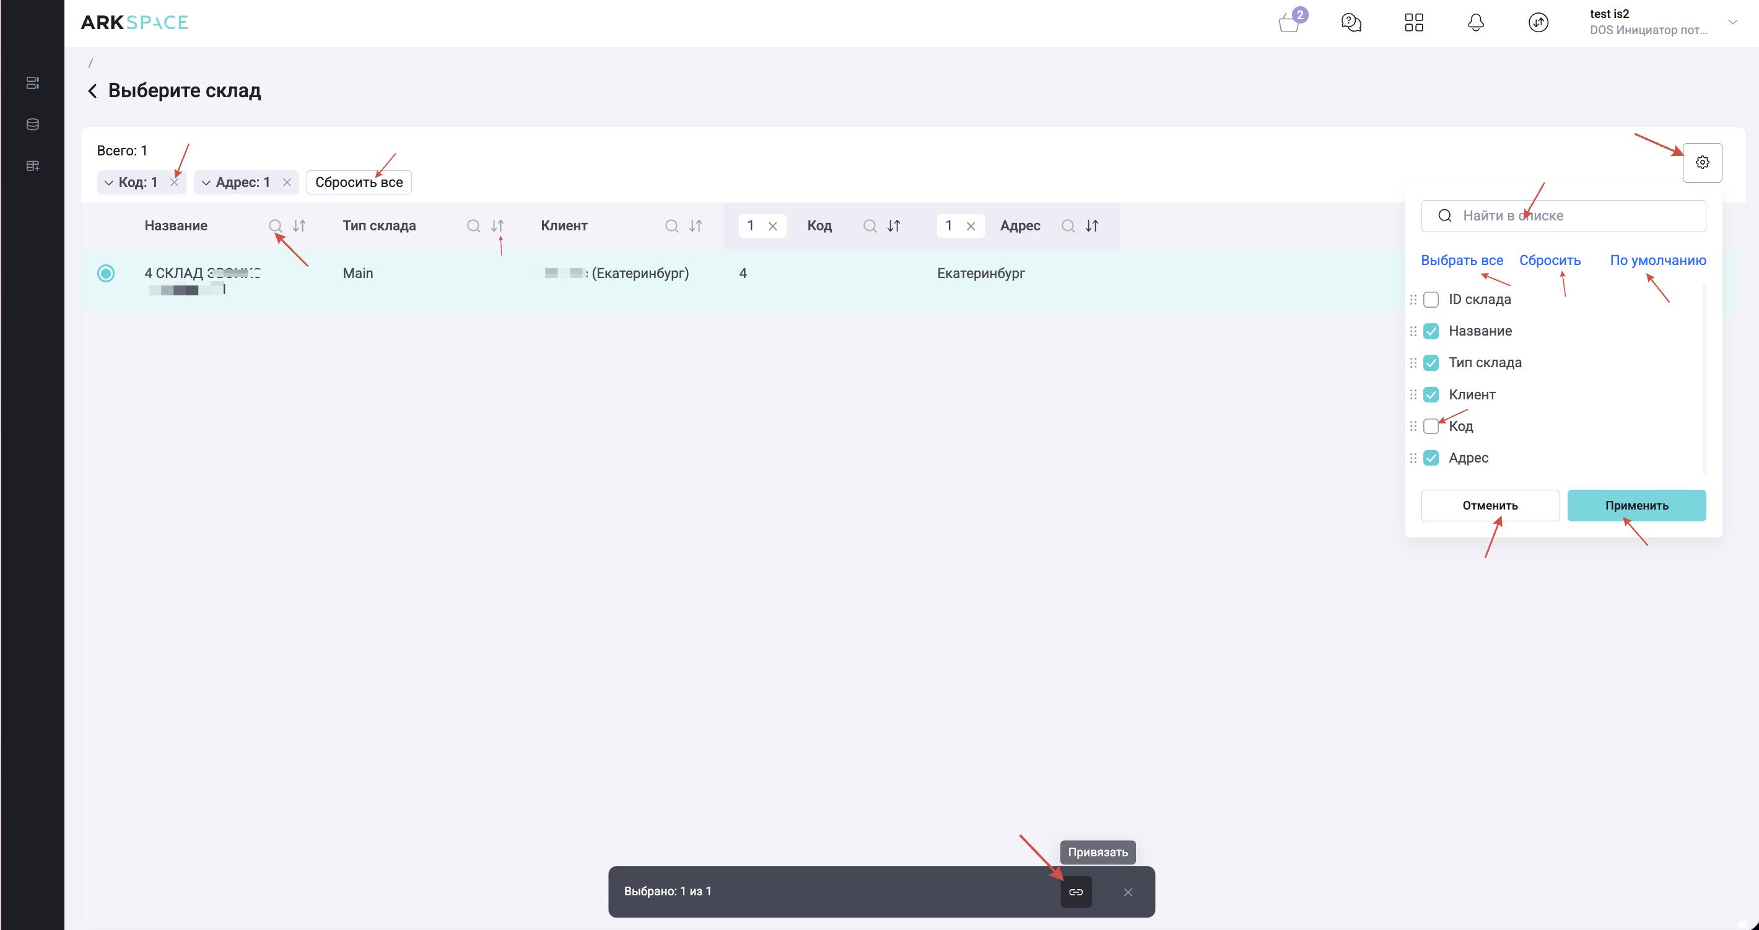Open the shopping basket icon
The height and width of the screenshot is (930, 1759).
[1288, 22]
